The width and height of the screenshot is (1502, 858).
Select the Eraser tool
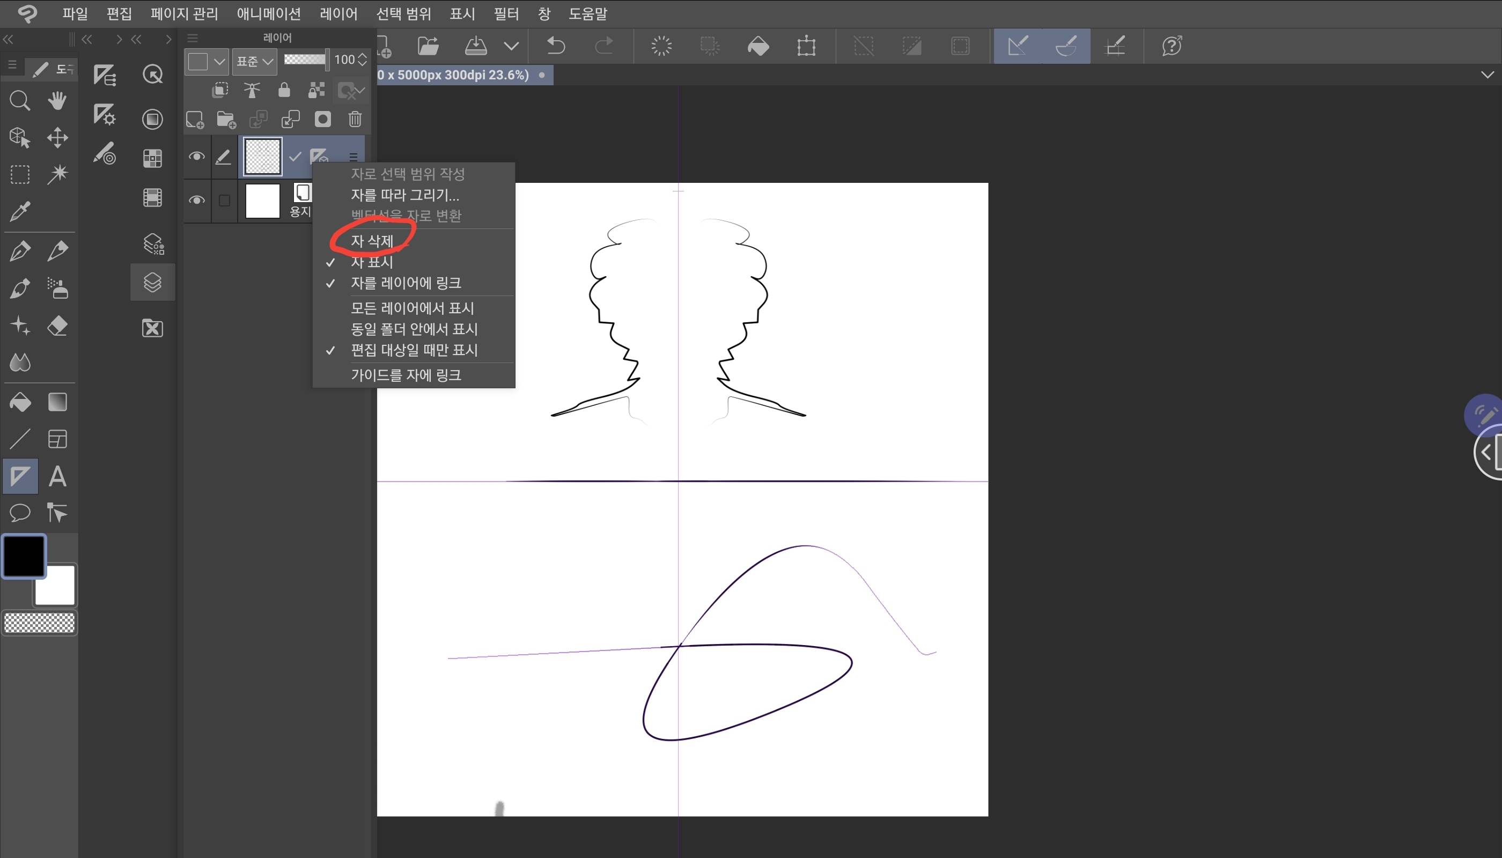click(57, 326)
